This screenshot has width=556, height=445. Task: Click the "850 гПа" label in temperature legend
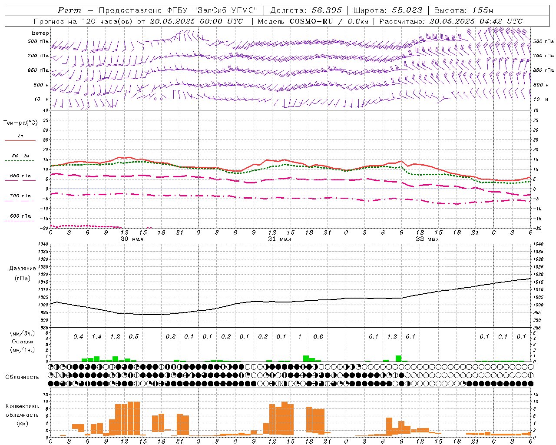click(x=20, y=176)
